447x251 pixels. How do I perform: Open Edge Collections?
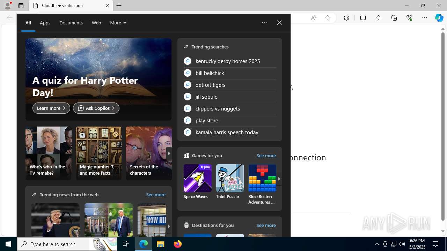click(x=394, y=18)
